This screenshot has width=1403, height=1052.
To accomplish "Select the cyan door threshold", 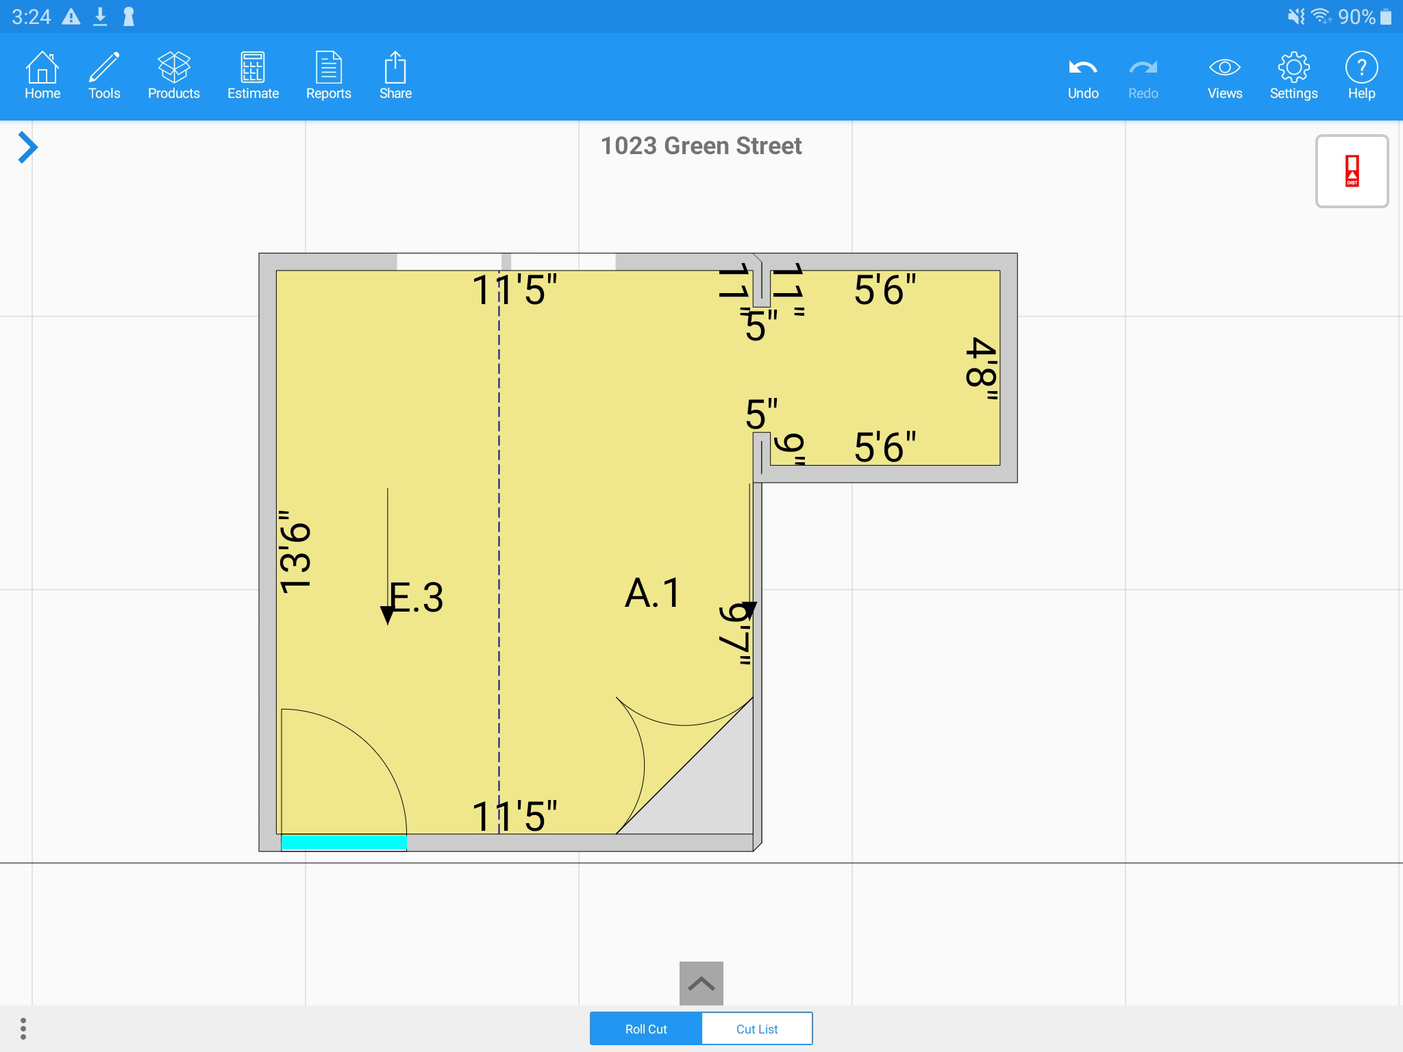I will 344,842.
